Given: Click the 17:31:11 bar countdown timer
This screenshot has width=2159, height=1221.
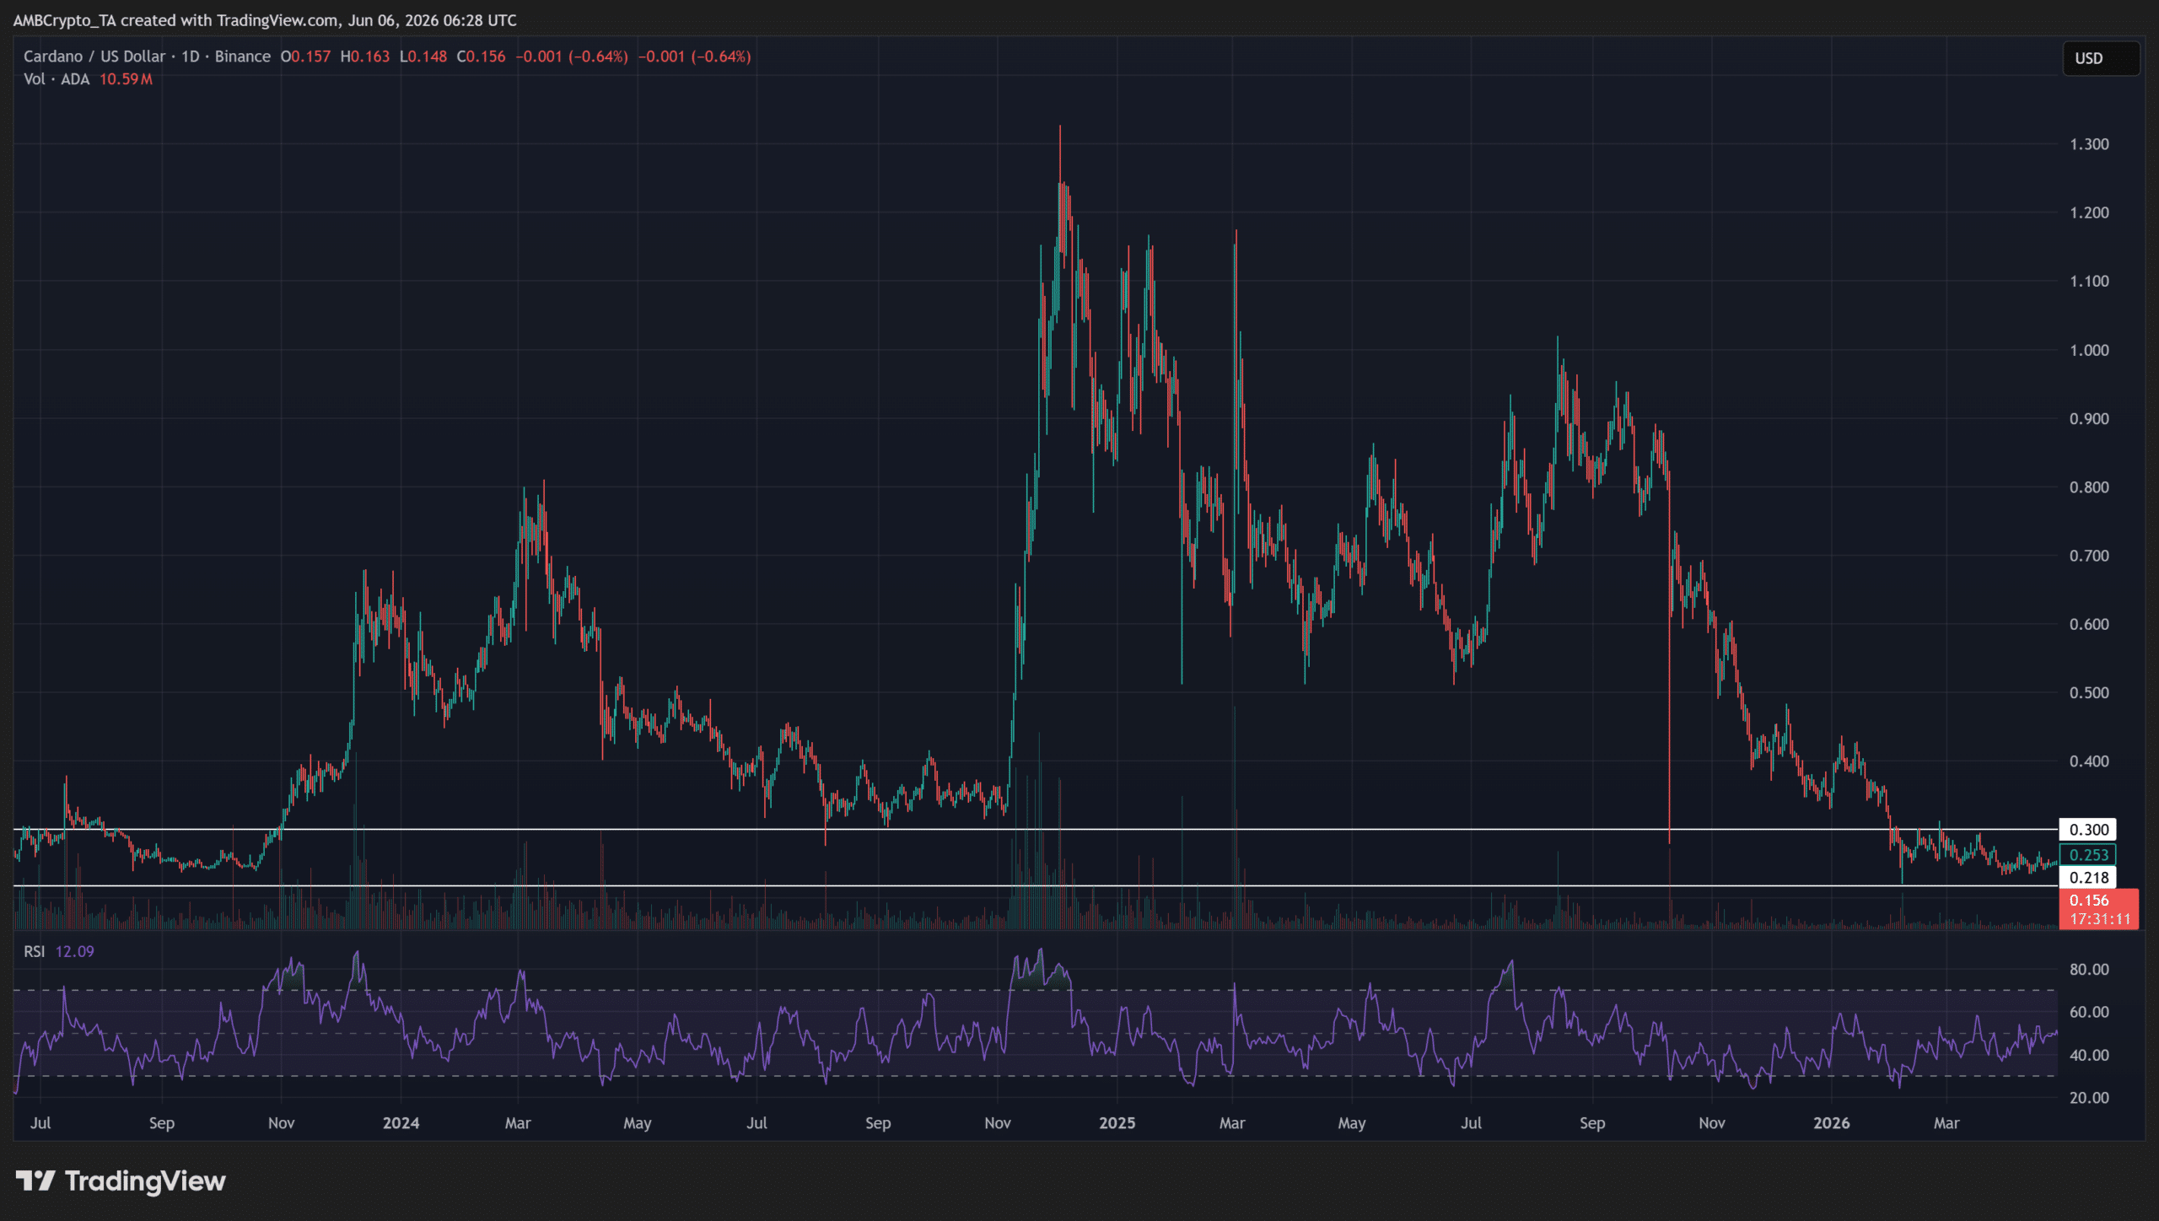Looking at the screenshot, I should point(2100,919).
